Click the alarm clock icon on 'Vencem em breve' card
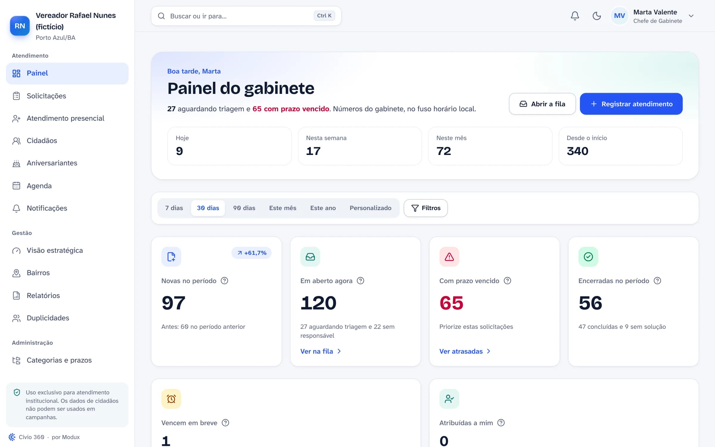The height and width of the screenshot is (447, 715). point(171,399)
